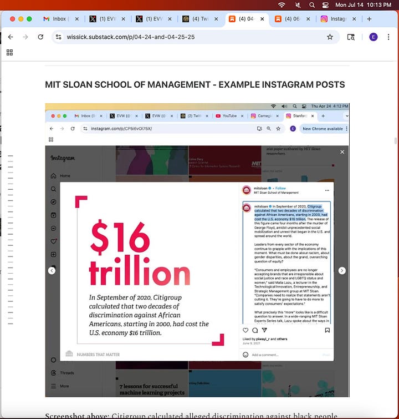This screenshot has height=419, width=399.
Task: Click the Liked by piwayl_r and others text
Action: tap(265, 339)
